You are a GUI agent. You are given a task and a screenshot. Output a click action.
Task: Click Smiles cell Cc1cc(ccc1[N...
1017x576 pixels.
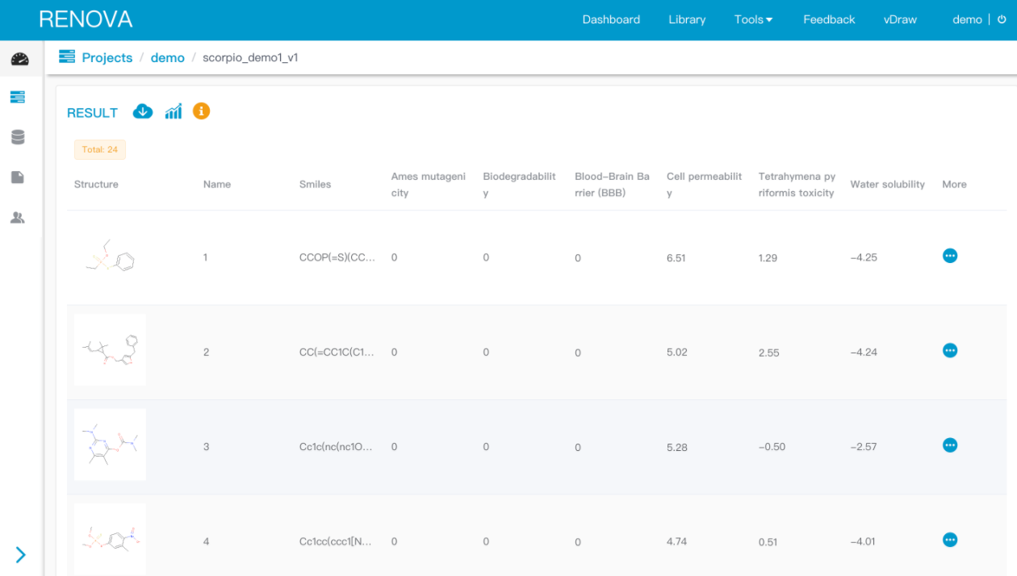tap(336, 541)
